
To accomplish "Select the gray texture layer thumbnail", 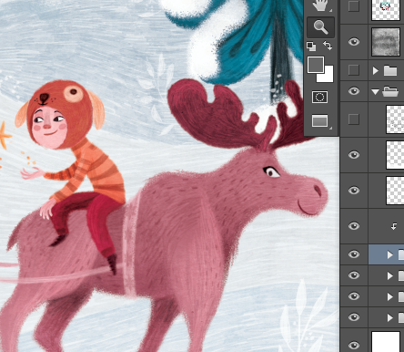I will [386, 42].
